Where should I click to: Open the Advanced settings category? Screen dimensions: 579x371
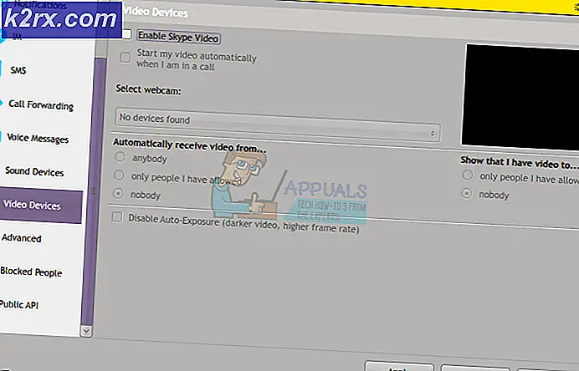click(x=22, y=238)
